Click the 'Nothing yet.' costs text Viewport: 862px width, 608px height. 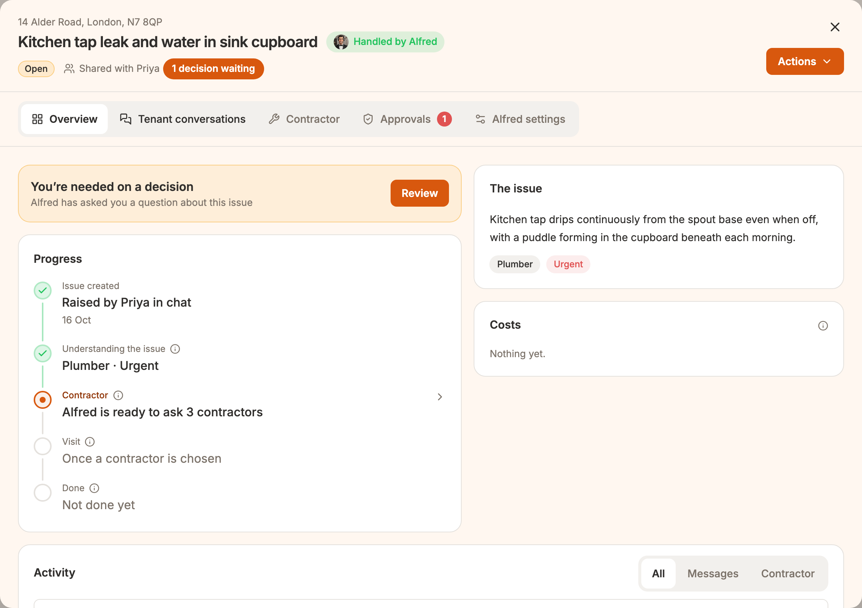517,353
